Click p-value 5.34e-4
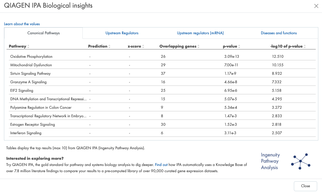 230,107
